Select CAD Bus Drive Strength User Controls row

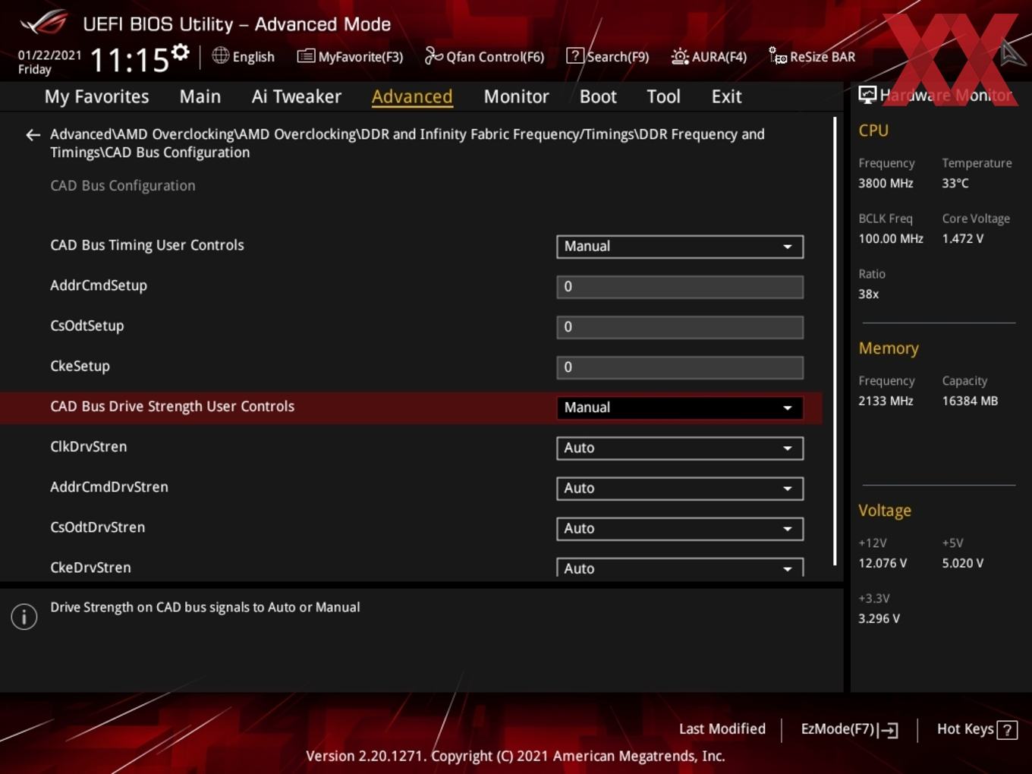coord(411,407)
